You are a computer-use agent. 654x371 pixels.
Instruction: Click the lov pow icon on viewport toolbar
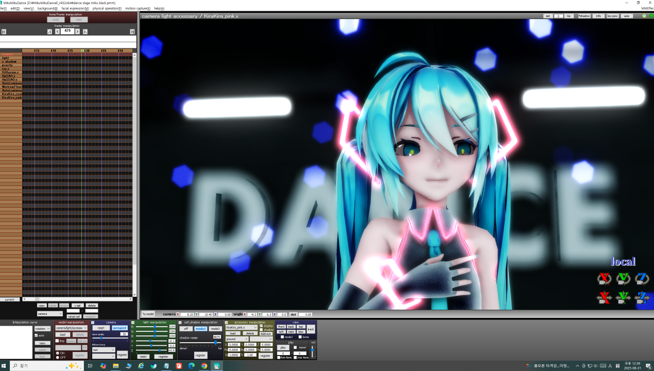[x=612, y=16]
